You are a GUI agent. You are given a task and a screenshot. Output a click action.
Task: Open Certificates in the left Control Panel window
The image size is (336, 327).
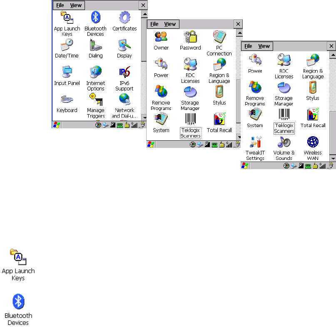(124, 21)
